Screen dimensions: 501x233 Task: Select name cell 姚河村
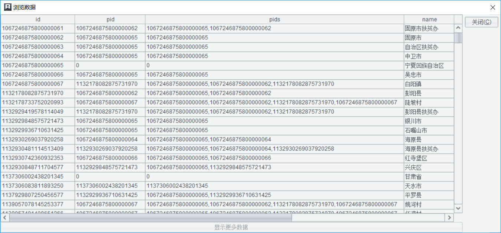tap(429, 204)
